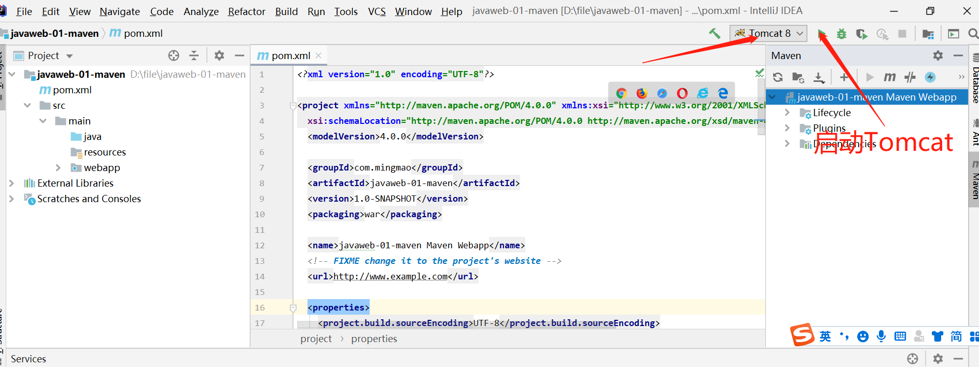Collapse the javaweb-01-maven project root in the Project tree

(x=12, y=74)
